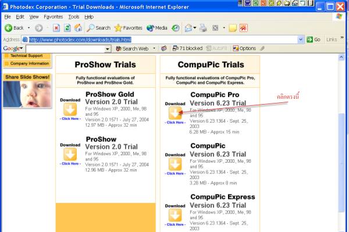Click the ProShow Version 2.0 download arrow icon
Screen dimensions: 349x232
point(70,154)
